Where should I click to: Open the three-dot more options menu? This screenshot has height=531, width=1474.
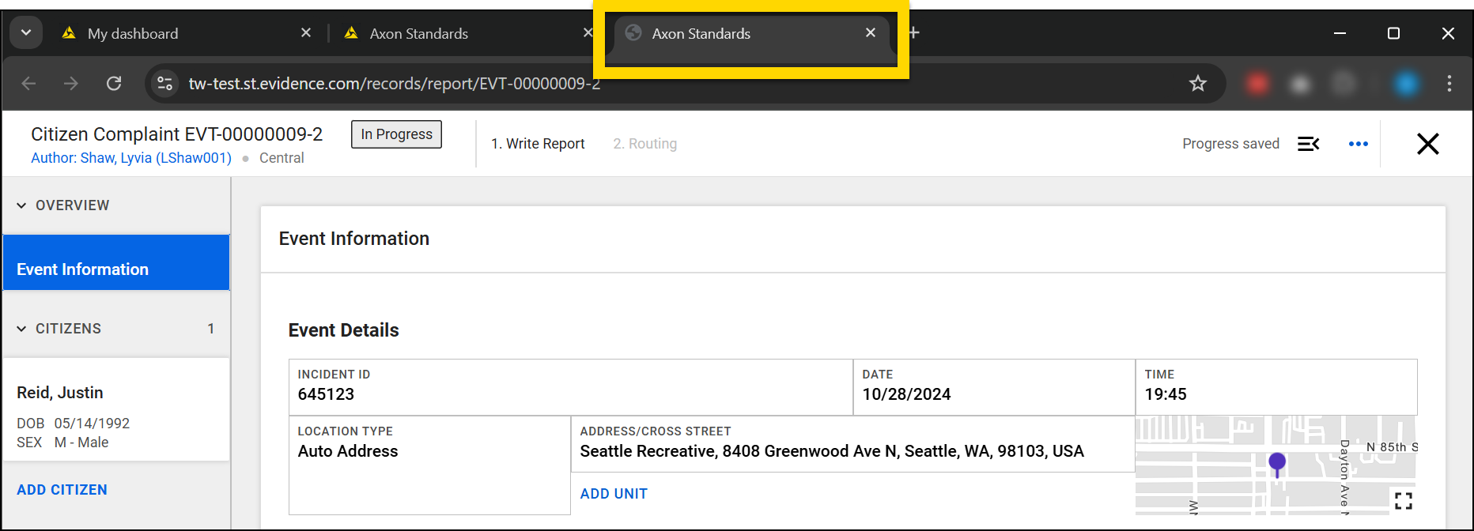[x=1358, y=144]
